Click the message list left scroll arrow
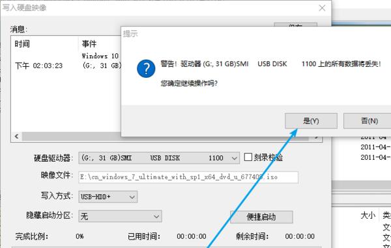391x248 pixels. [x=17, y=136]
